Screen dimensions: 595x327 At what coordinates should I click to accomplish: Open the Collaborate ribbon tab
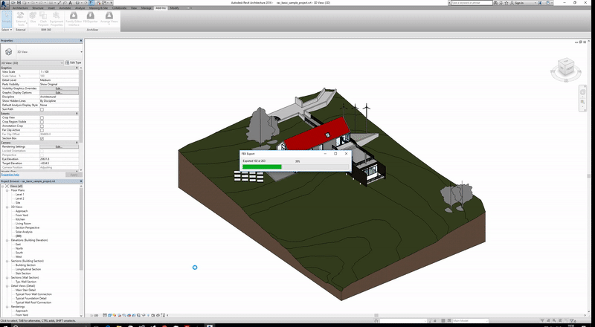119,8
